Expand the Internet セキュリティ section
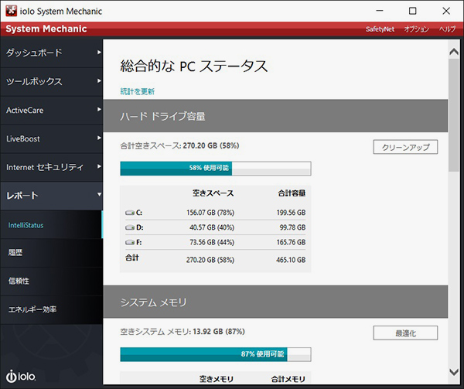 [51, 167]
